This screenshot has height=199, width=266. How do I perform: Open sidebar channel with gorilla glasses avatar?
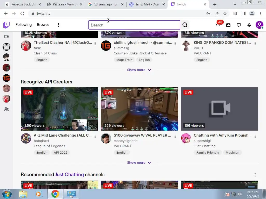pyautogui.click(x=6, y=47)
